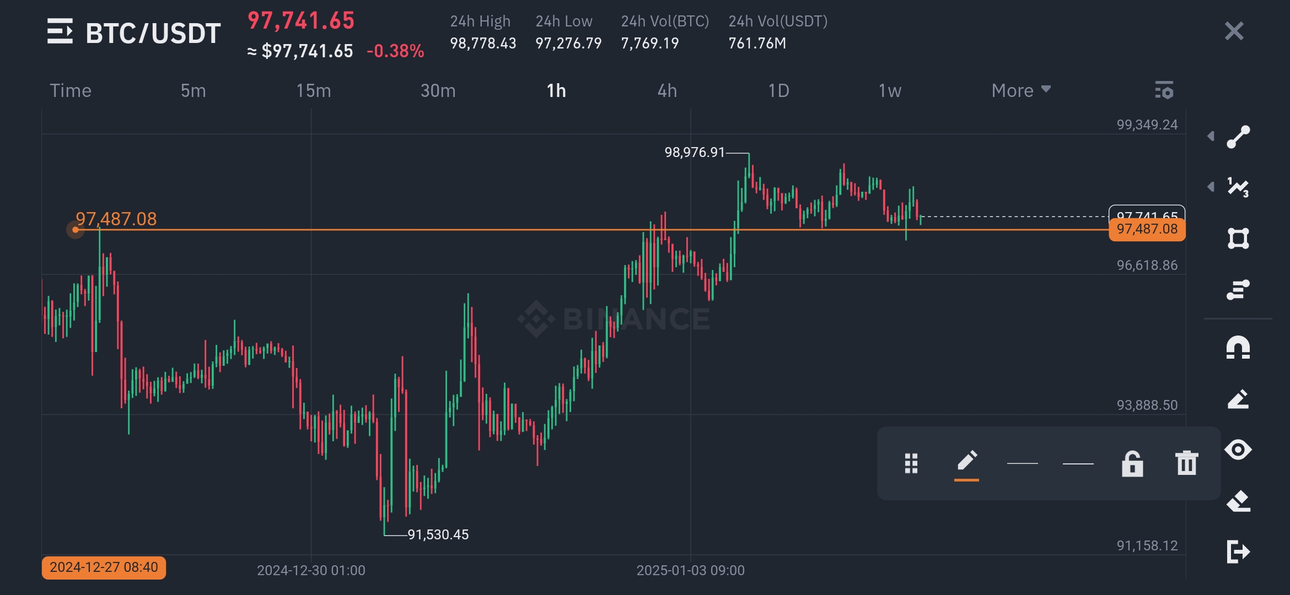Open the price range position tool

1238,289
